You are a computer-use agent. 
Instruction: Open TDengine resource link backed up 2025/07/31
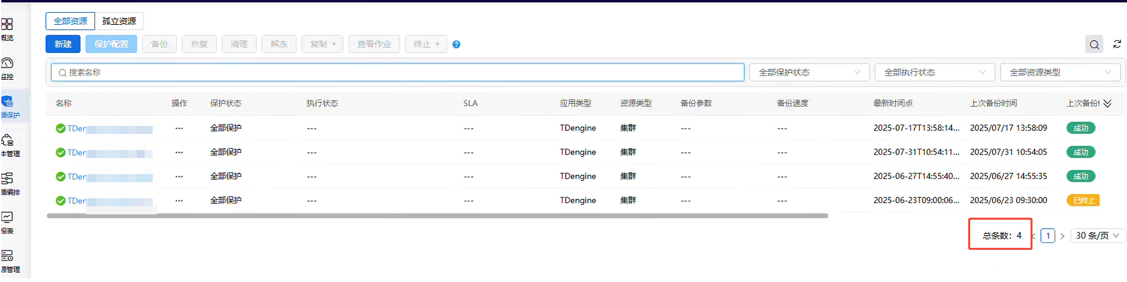110,153
